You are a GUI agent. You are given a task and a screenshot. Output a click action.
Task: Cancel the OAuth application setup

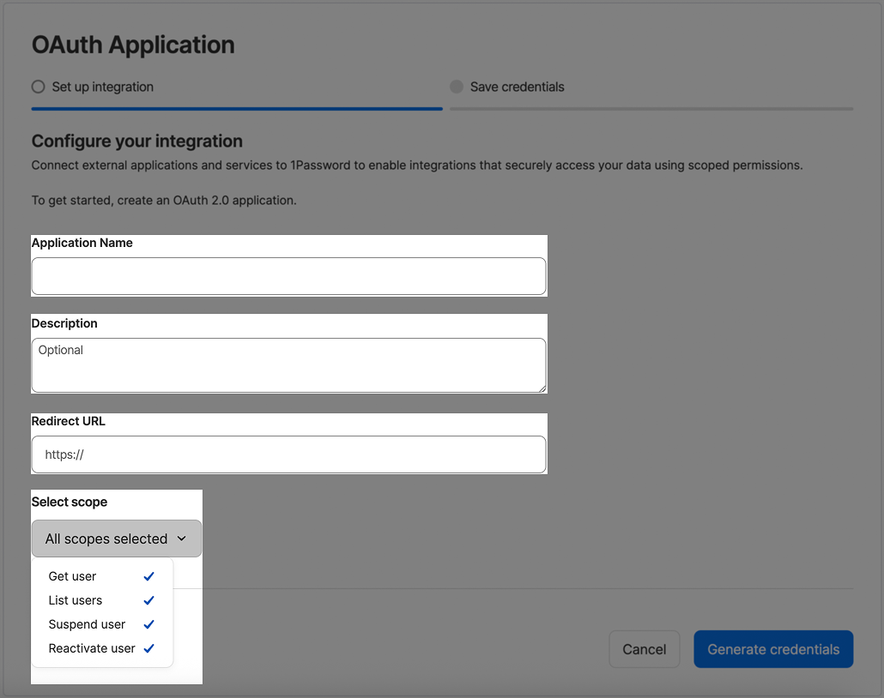pyautogui.click(x=645, y=649)
